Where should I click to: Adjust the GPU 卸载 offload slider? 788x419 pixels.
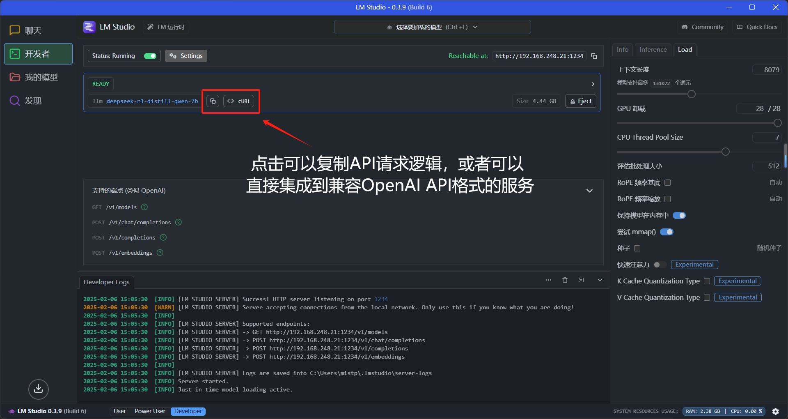coord(777,123)
